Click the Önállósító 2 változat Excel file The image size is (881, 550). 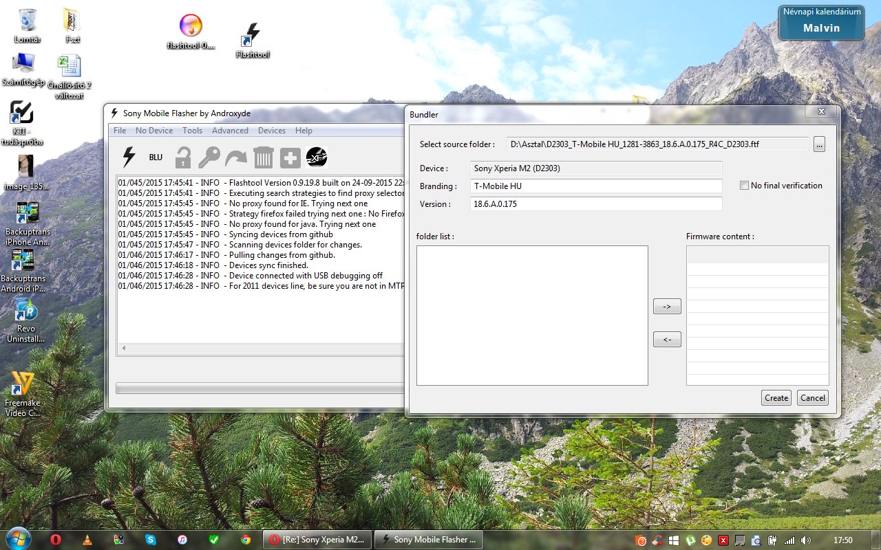(70, 77)
